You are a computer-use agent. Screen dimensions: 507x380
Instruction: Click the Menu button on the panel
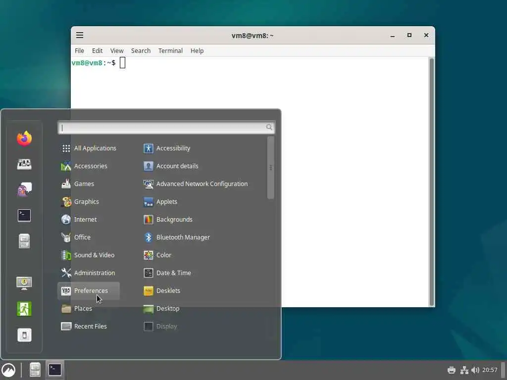click(8, 370)
